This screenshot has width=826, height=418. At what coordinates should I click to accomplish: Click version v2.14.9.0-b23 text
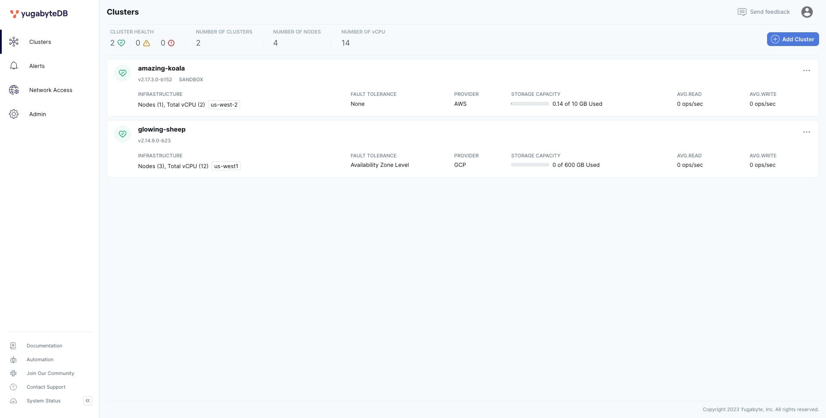[154, 141]
